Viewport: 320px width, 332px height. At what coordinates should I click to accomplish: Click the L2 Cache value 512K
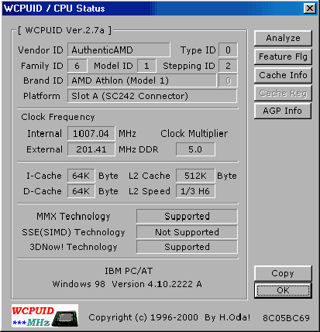[195, 176]
